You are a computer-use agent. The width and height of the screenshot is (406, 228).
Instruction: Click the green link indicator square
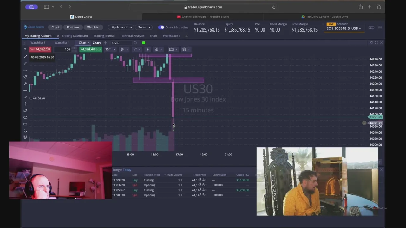pyautogui.click(x=144, y=43)
